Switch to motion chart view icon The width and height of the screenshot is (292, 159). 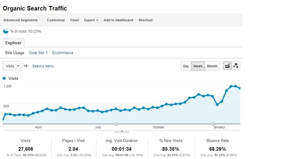[x=236, y=66]
